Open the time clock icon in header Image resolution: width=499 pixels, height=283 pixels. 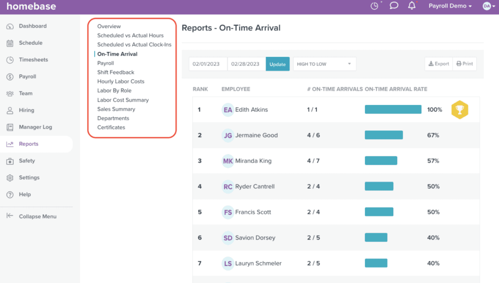374,6
